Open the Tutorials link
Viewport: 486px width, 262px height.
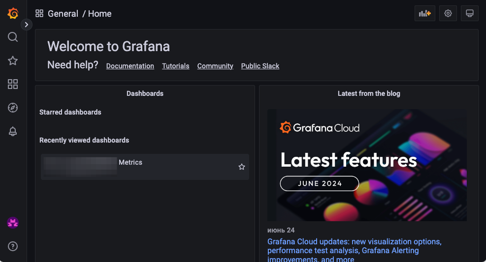pyautogui.click(x=176, y=66)
